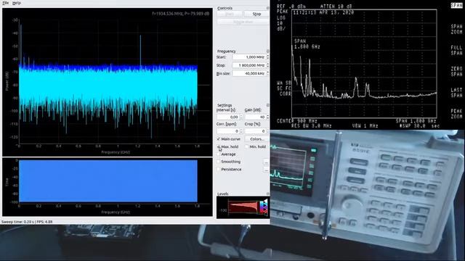Click the Stop button in Controls
The width and height of the screenshot is (465, 261).
256,14
